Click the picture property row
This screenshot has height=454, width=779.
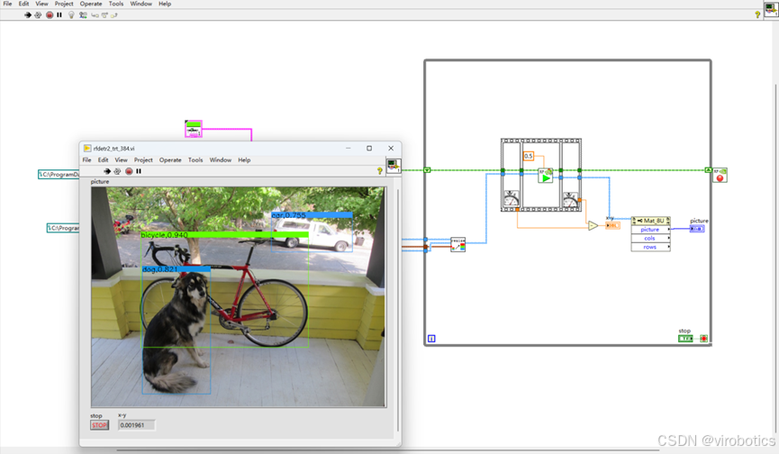[650, 230]
